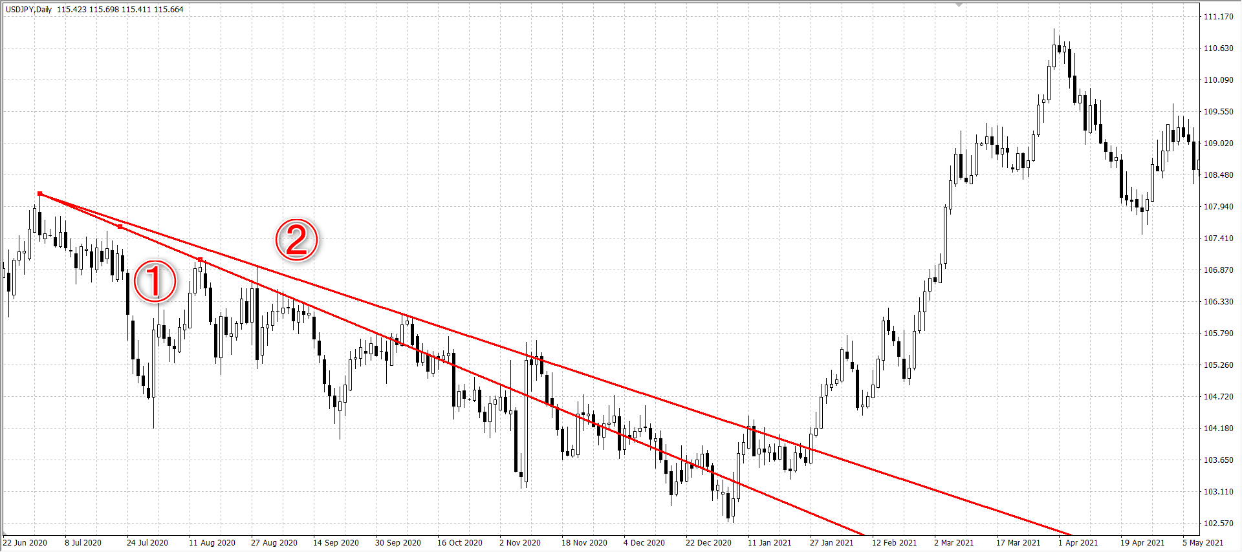Click the USDJPY,Daily chart title text

click(29, 10)
